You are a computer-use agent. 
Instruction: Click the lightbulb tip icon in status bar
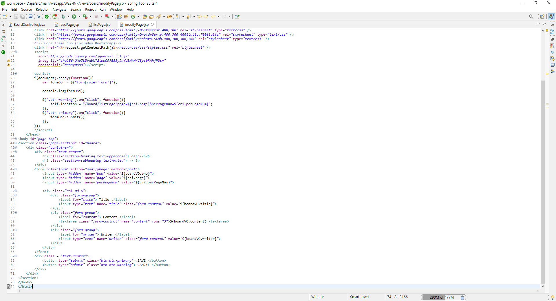pos(553,298)
